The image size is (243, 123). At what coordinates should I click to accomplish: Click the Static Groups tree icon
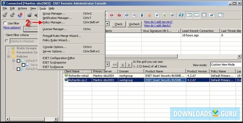pos(13,48)
